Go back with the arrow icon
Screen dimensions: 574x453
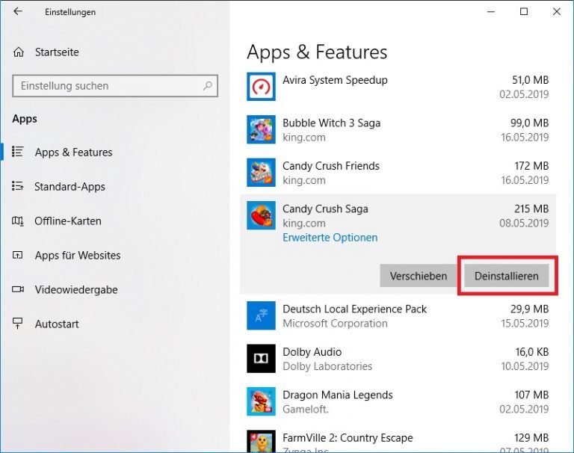pyautogui.click(x=18, y=11)
